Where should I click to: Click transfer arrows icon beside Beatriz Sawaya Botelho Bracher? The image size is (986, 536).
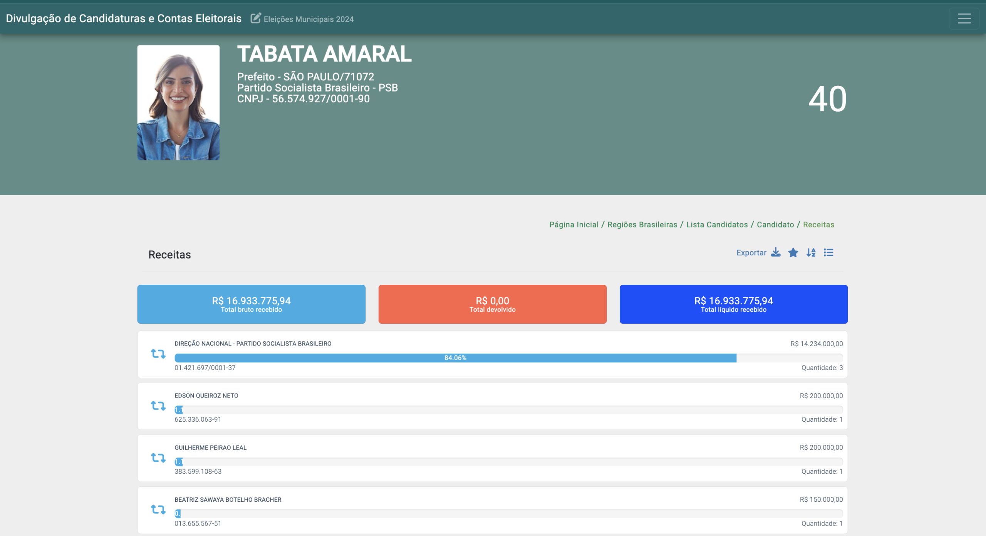click(x=158, y=509)
